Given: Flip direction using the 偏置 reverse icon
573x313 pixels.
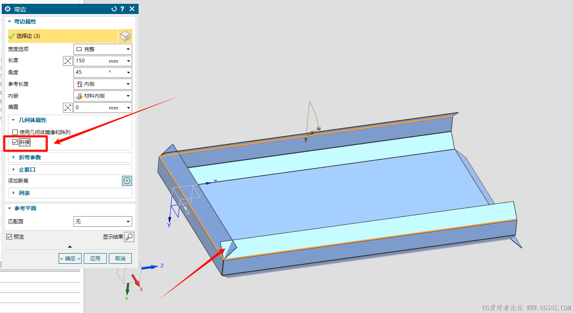Looking at the screenshot, I should [x=68, y=107].
